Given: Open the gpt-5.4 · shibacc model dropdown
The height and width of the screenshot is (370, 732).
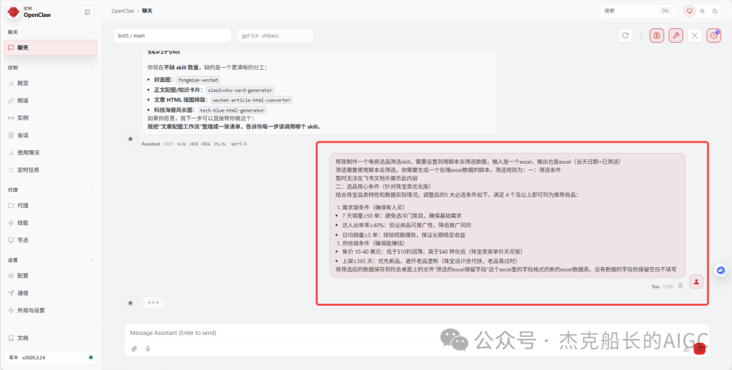Looking at the screenshot, I should [x=275, y=35].
